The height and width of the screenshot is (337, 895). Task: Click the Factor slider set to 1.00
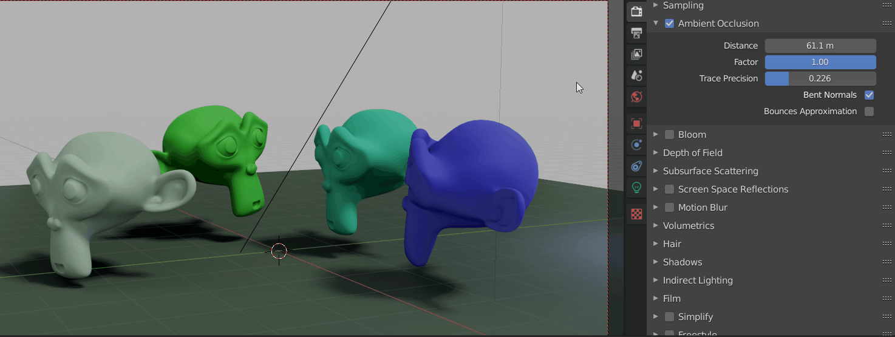[x=820, y=62]
